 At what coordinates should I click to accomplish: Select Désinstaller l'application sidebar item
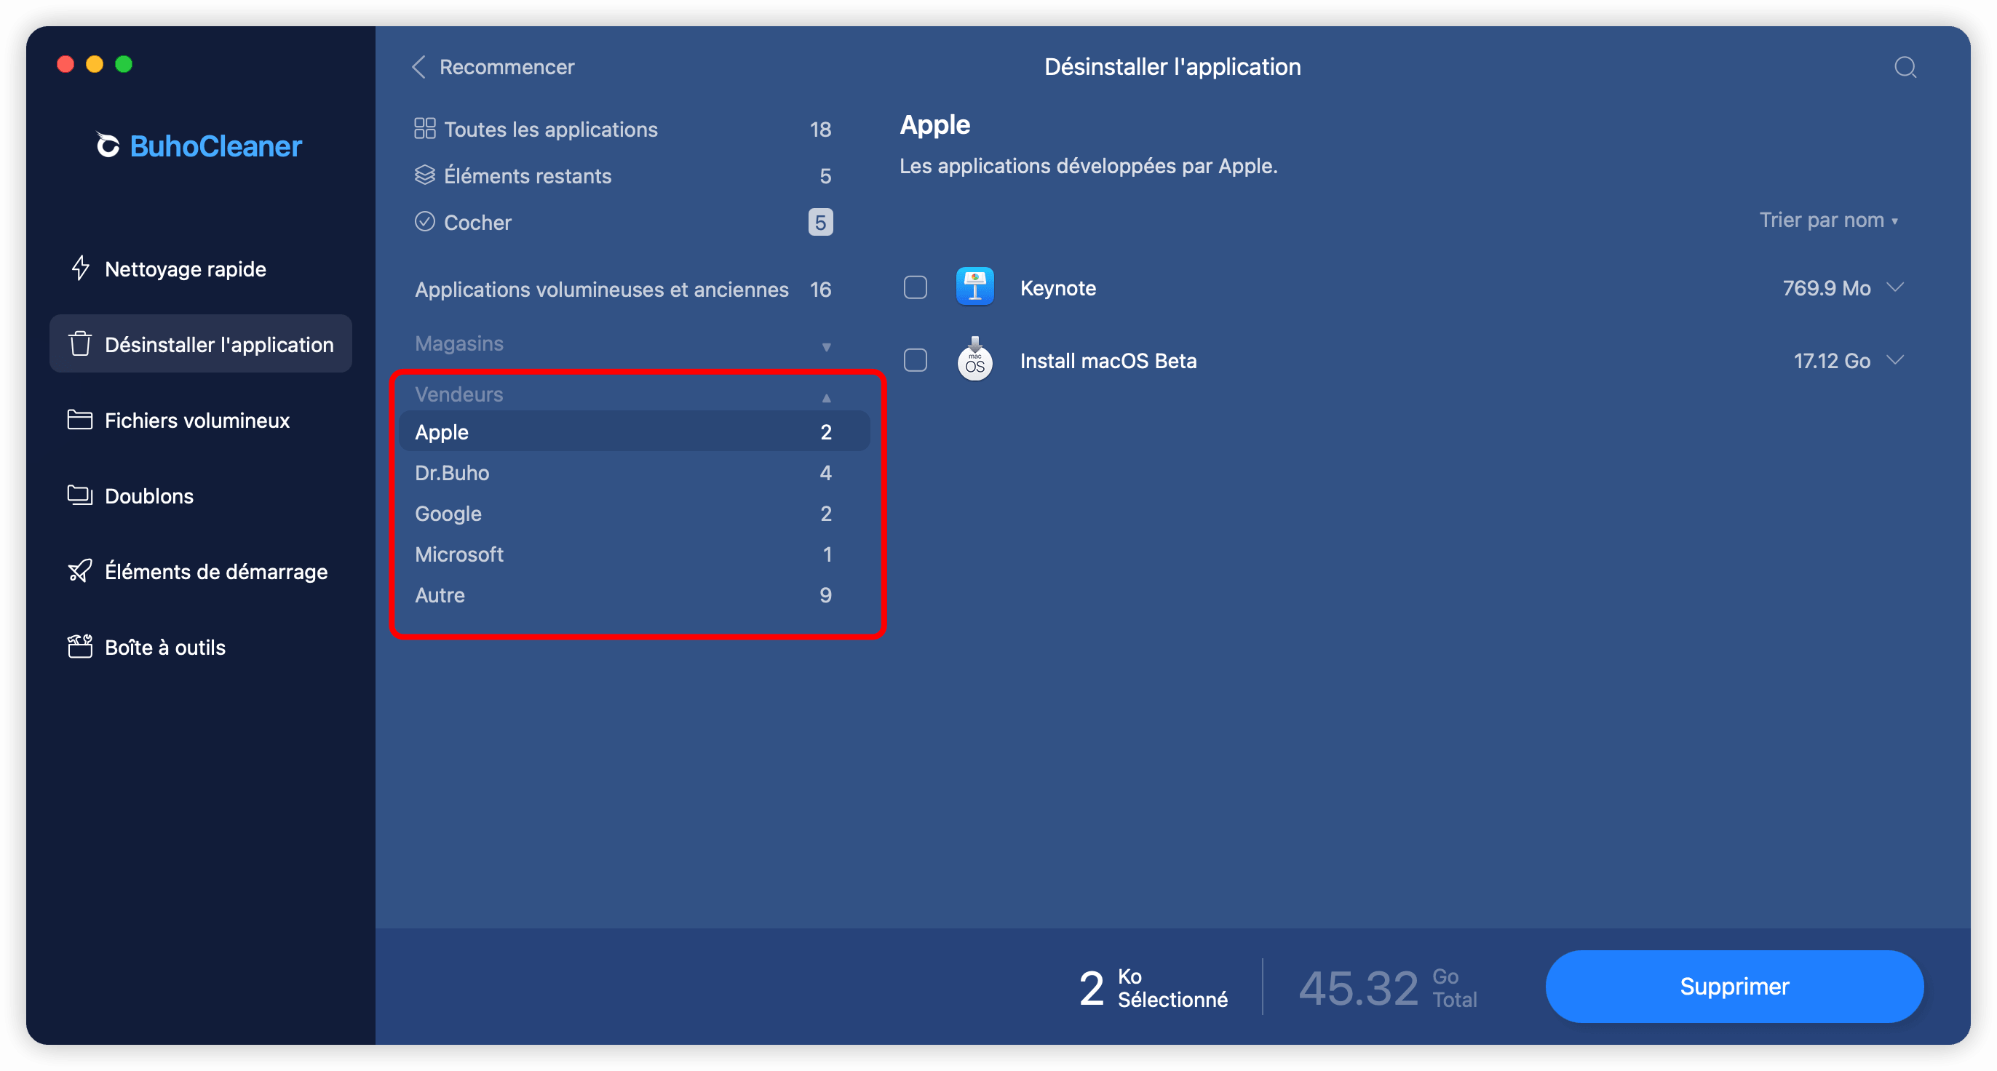pos(201,343)
